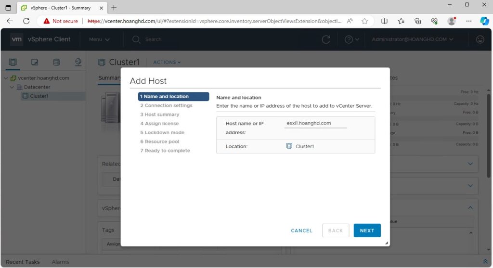Refresh the vSphere Client view
Viewport: 493px width, 268px height.
tap(326, 39)
